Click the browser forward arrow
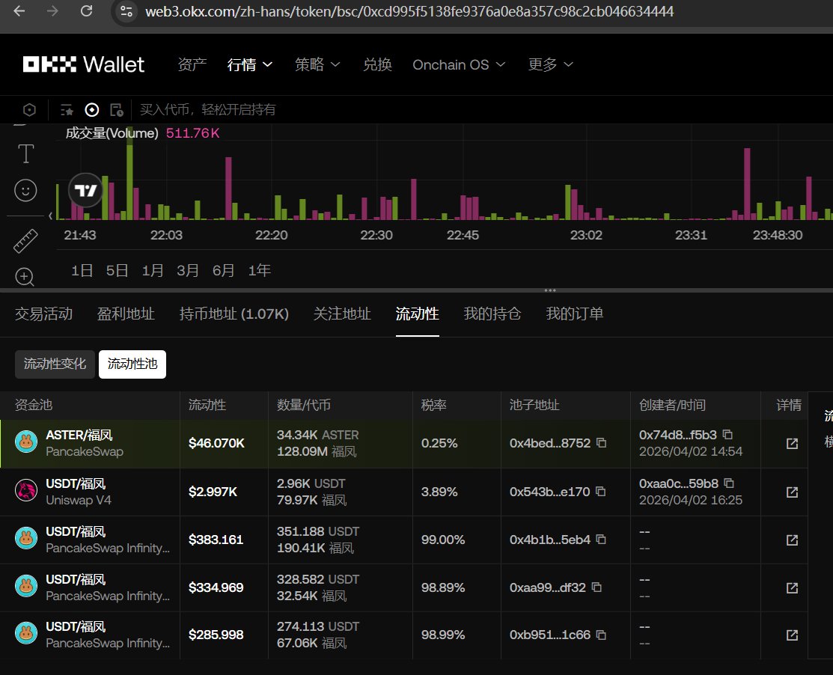Viewport: 833px width, 675px height. [52, 11]
